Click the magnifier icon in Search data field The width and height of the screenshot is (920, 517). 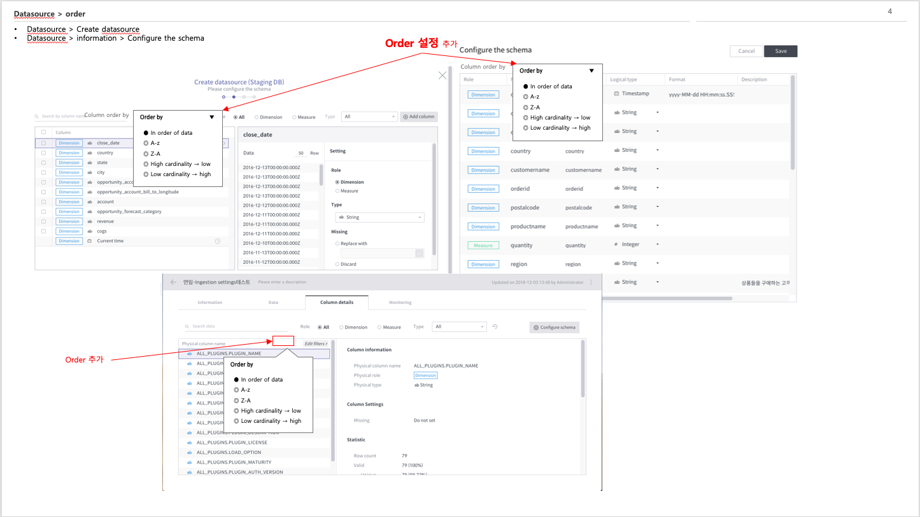[x=187, y=326]
